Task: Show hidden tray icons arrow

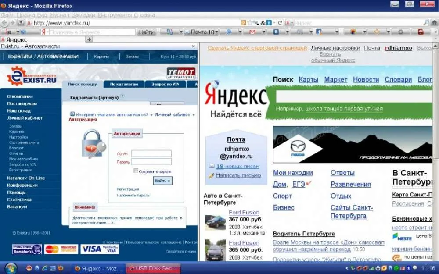Action: tap(347, 268)
